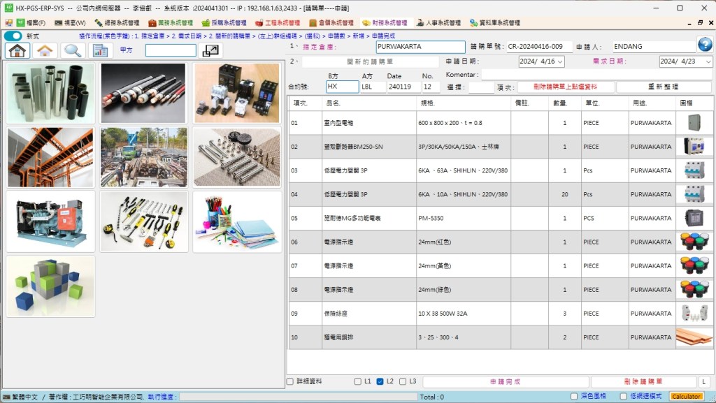Click the orange-roof house icon button
The height and width of the screenshot is (403, 716).
coord(45,50)
